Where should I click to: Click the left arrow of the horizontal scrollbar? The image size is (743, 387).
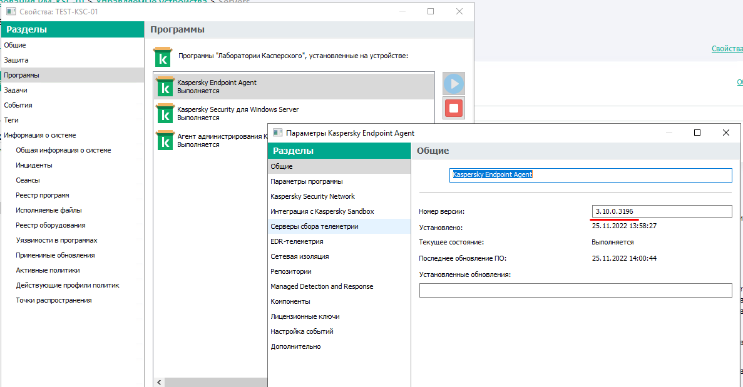coord(159,382)
